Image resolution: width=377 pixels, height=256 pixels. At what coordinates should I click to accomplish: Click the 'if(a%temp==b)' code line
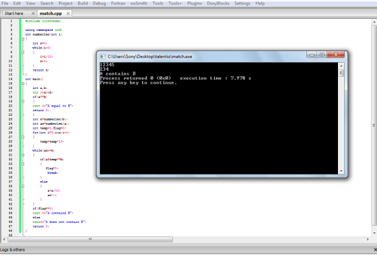click(x=52, y=159)
